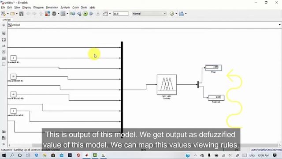Click the Fit to View palette icon
Screen dimensions: 282x159
(4, 40)
